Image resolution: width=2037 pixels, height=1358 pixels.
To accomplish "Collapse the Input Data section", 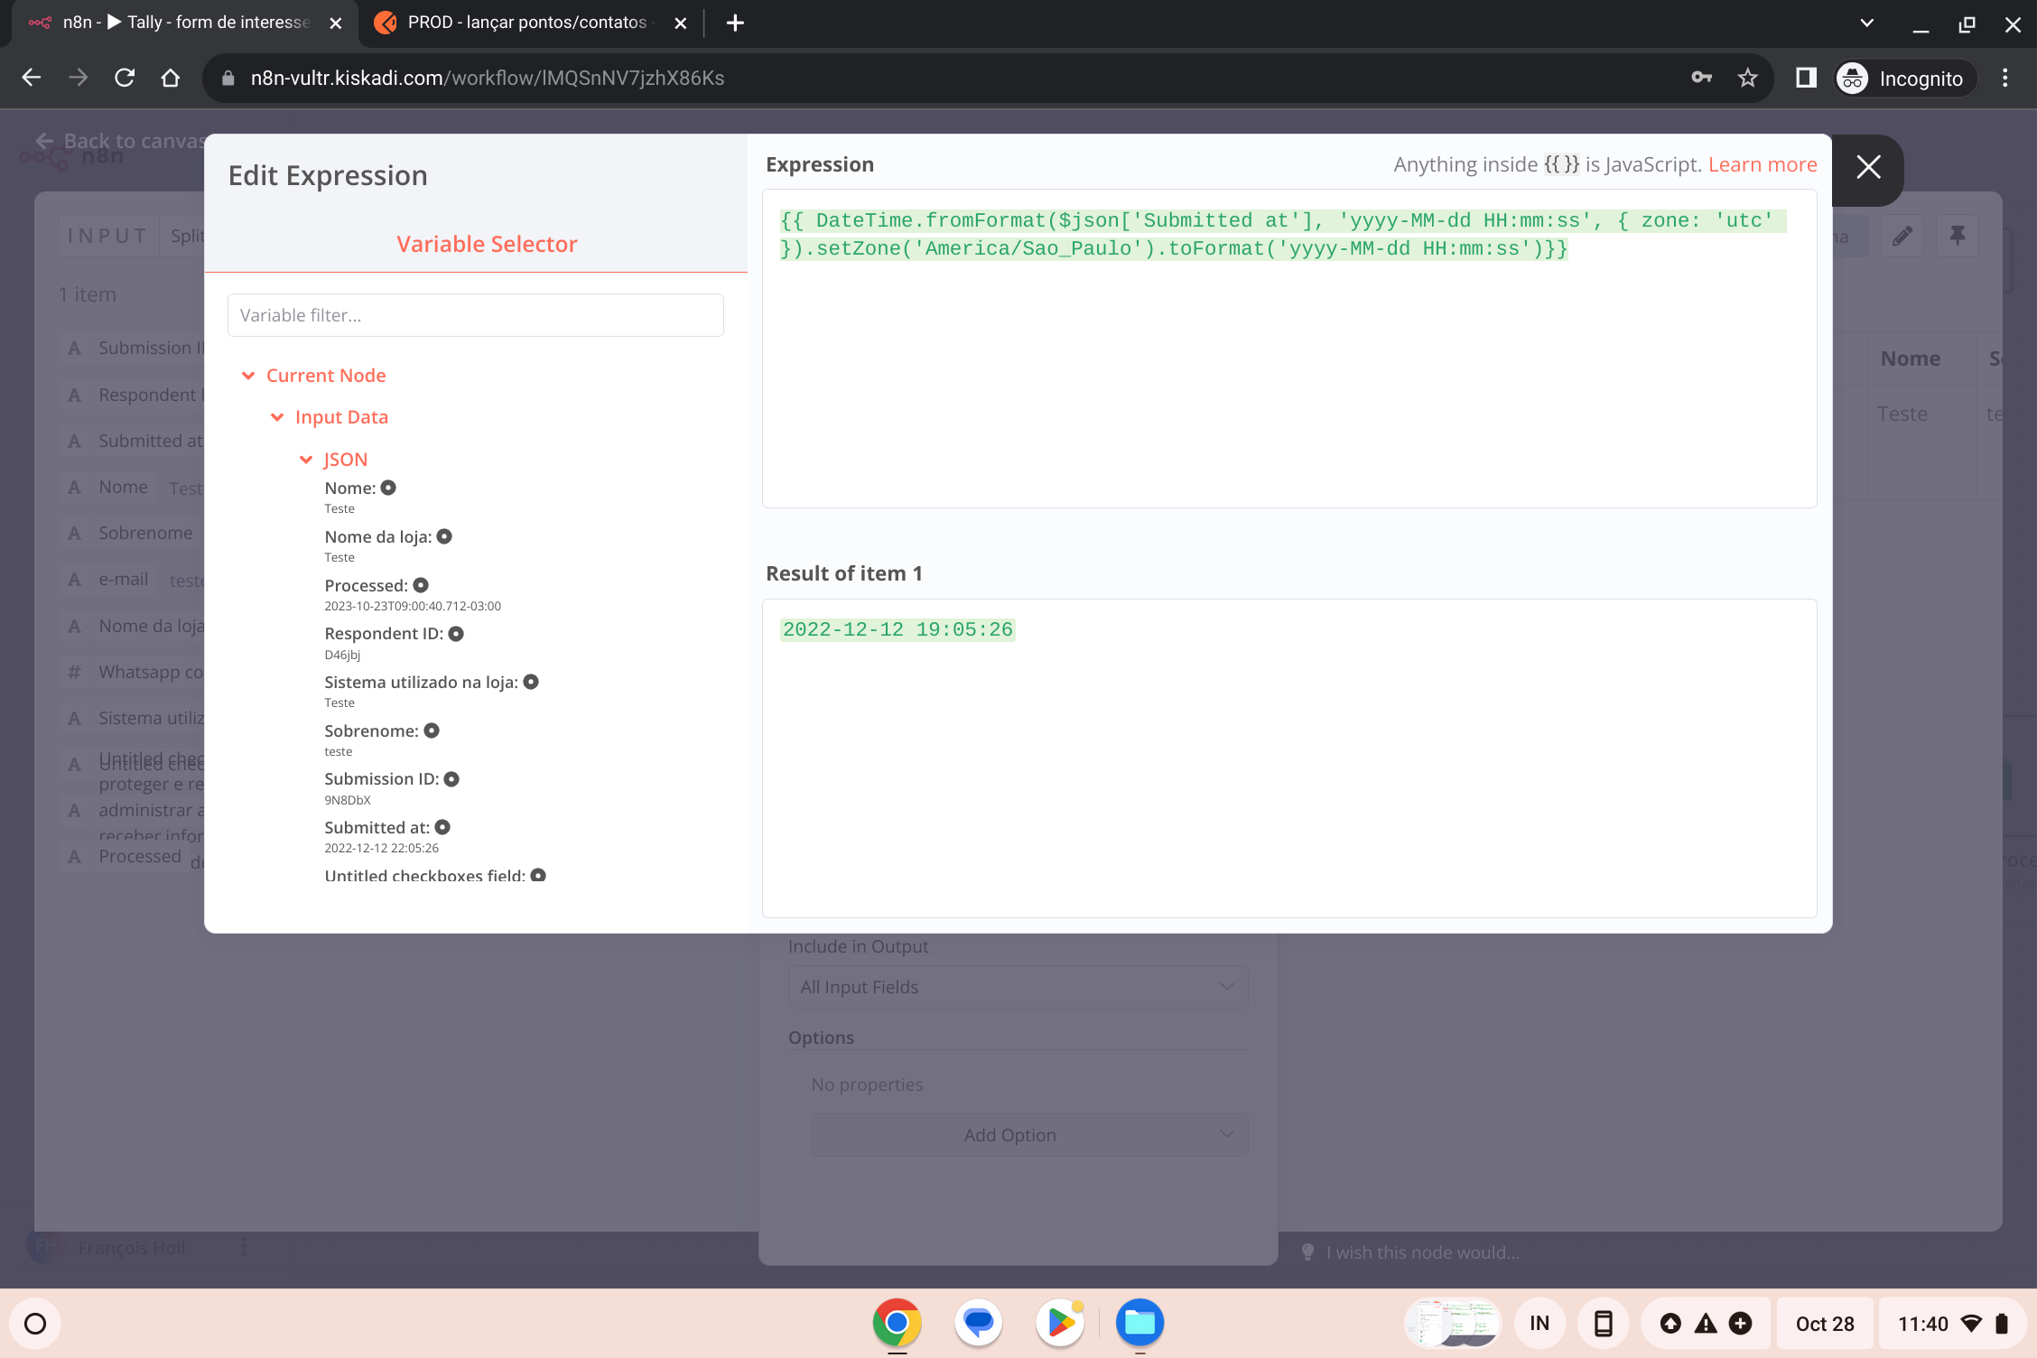I will [277, 417].
